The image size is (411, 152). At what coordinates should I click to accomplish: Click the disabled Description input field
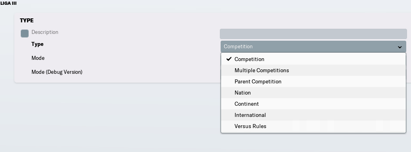[313, 34]
